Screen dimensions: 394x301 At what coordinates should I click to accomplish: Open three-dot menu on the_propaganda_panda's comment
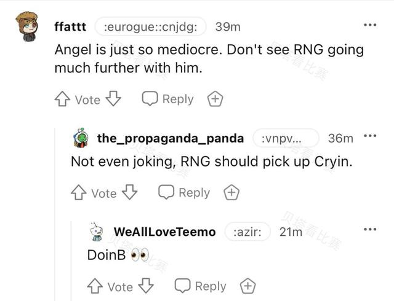pos(370,136)
